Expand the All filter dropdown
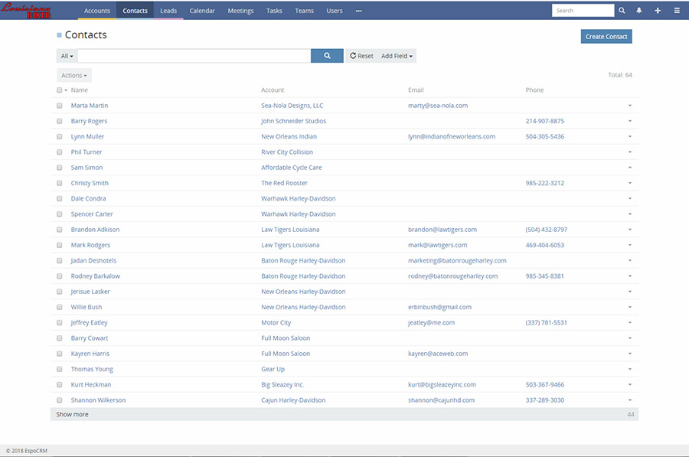This screenshot has height=457, width=689. tap(67, 56)
